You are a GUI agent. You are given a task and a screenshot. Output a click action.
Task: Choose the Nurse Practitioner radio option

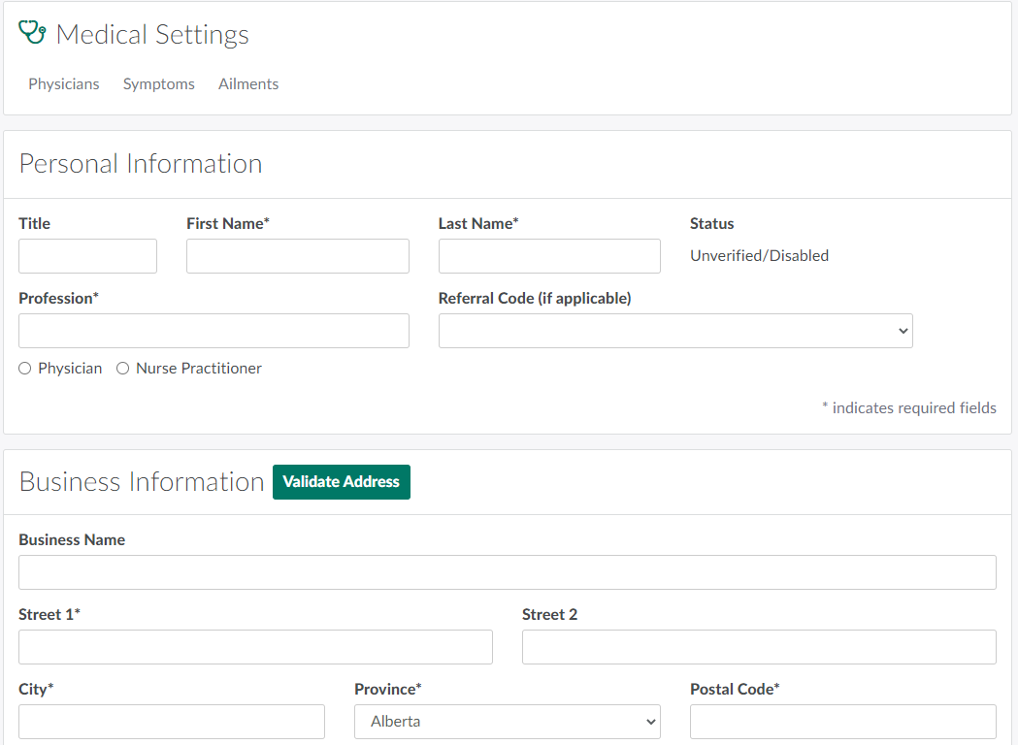[123, 369]
